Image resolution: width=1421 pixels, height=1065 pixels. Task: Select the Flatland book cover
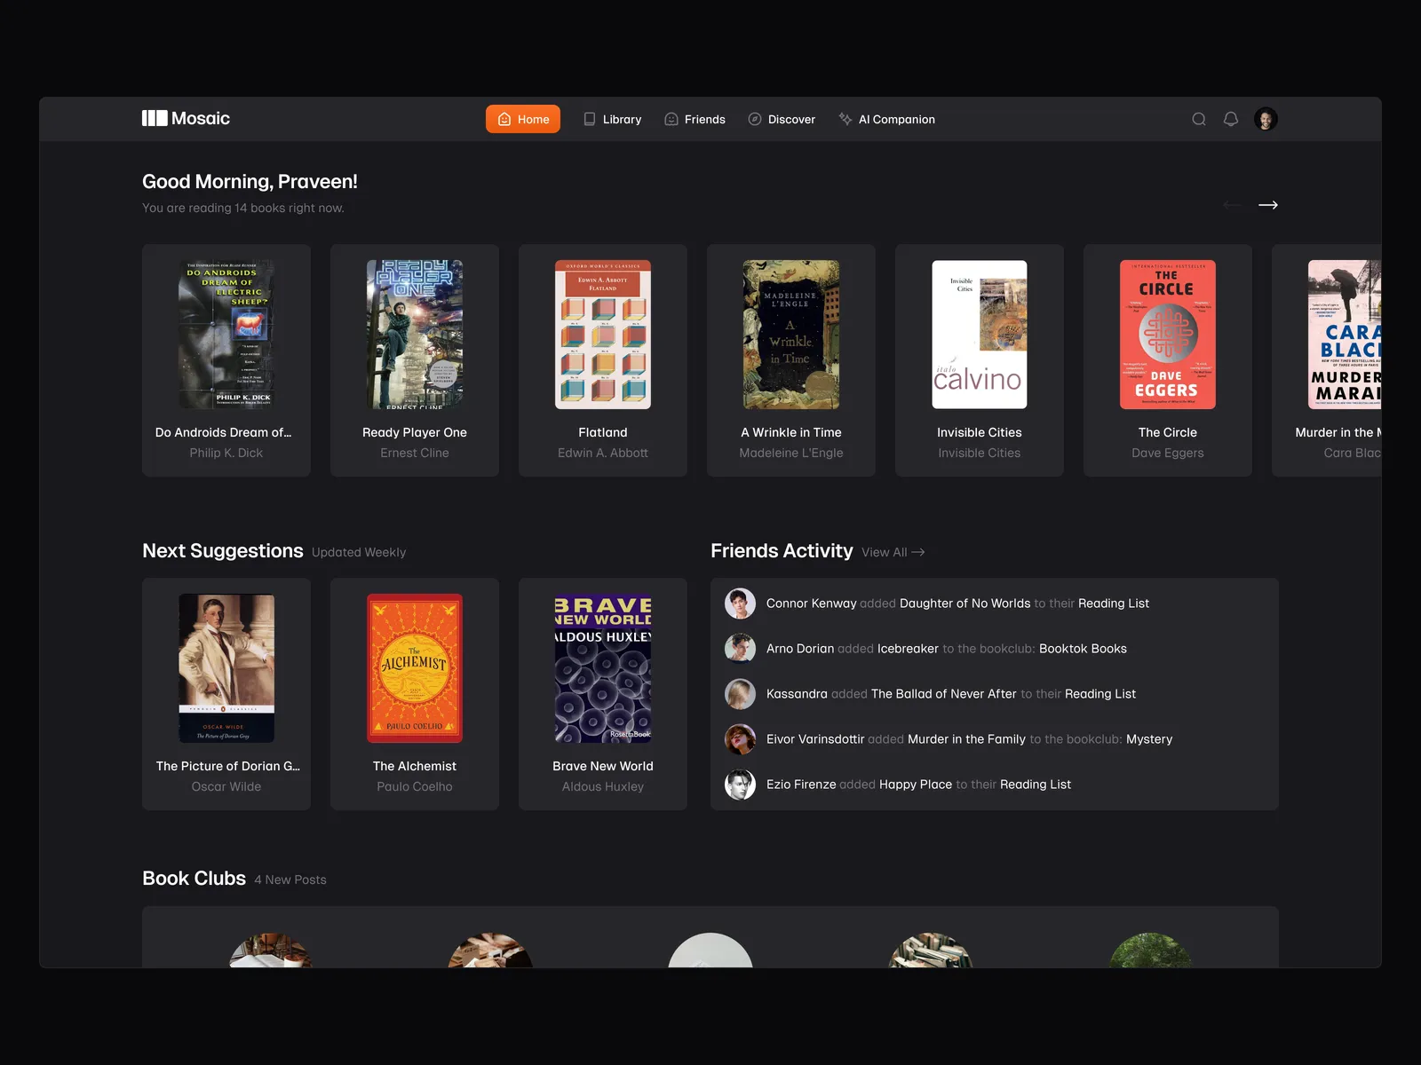coord(603,335)
